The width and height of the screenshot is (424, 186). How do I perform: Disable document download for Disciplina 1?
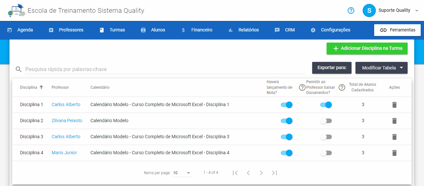pos(326,105)
